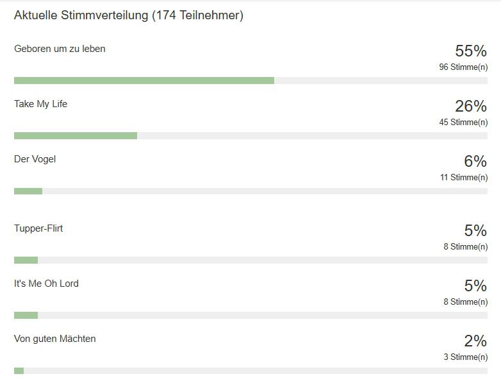Select the 'Von guten Mächten' option label
Viewport: 501px width, 383px height.
[x=55, y=339]
